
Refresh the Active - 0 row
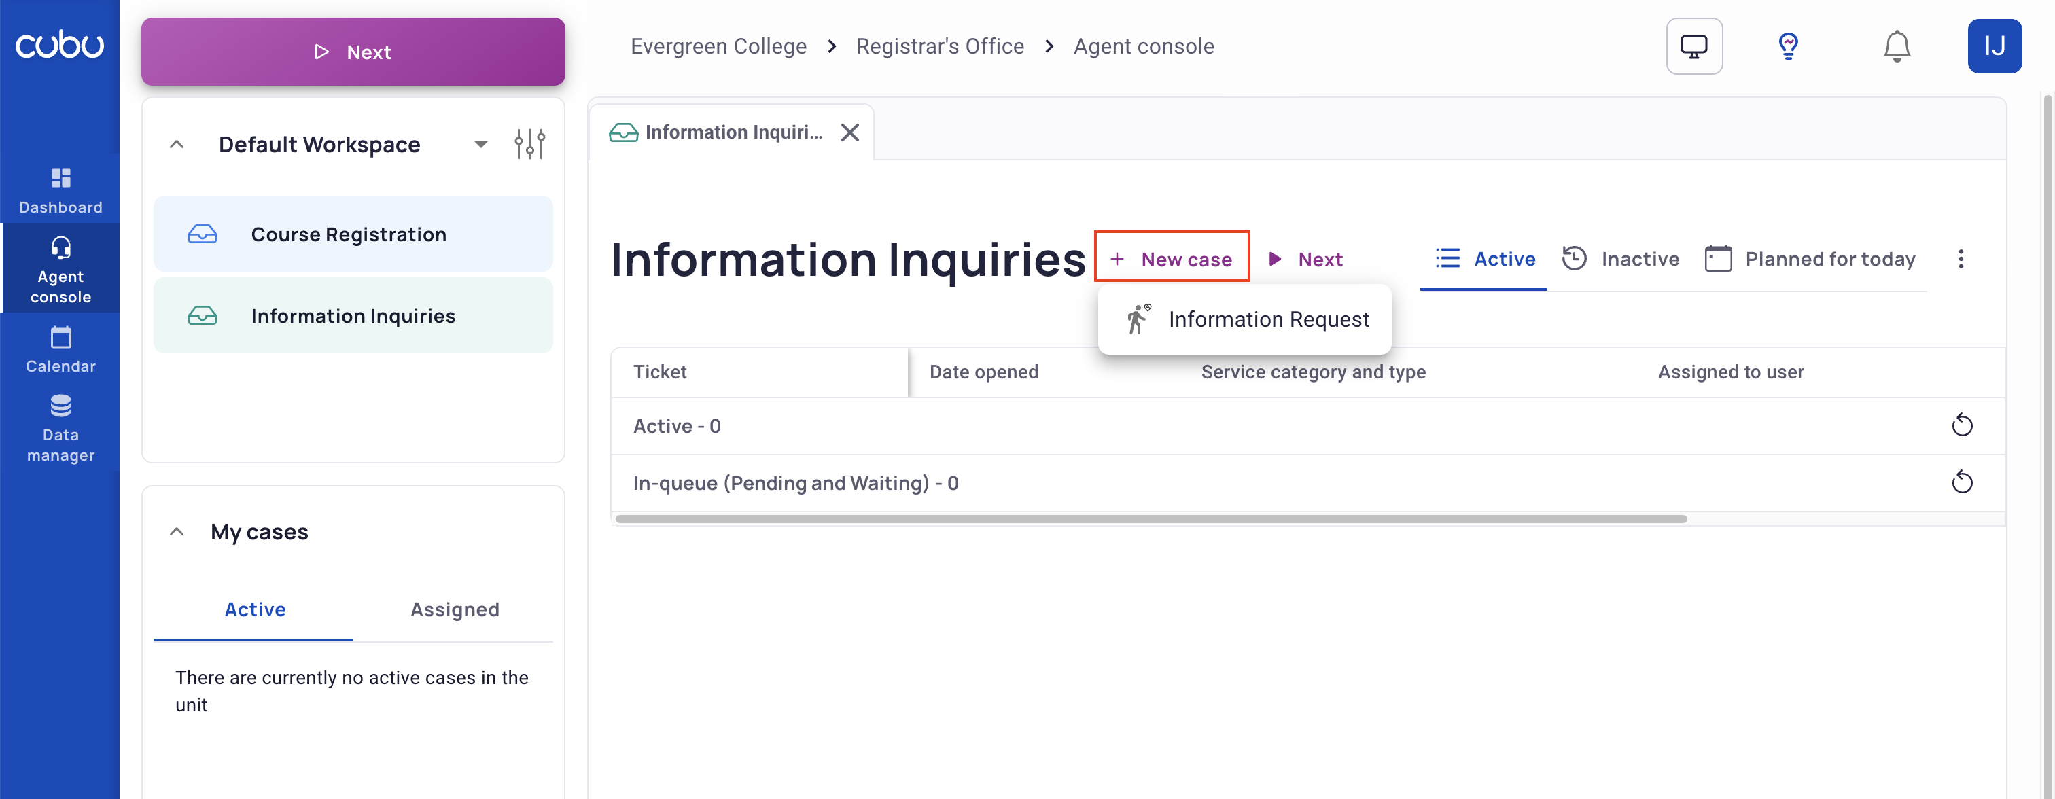1962,426
